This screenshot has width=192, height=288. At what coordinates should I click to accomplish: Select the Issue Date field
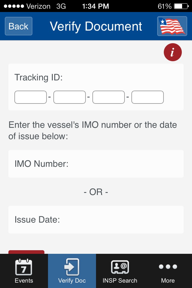click(x=96, y=220)
